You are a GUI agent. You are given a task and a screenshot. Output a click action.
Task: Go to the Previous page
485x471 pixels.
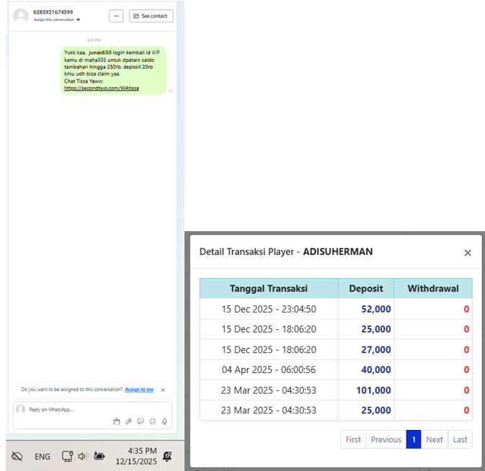(x=386, y=439)
